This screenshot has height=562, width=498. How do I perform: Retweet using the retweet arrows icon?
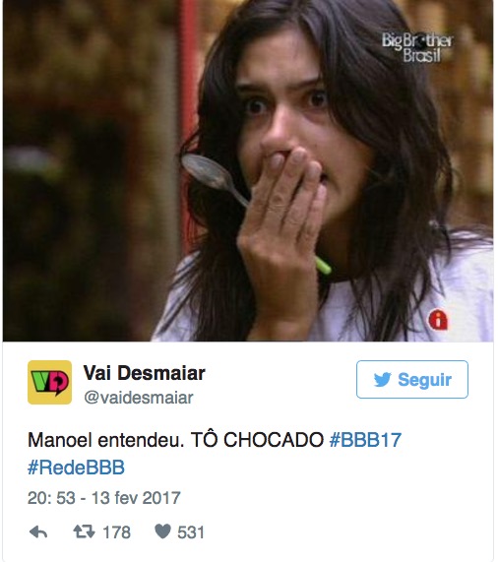coord(84,531)
